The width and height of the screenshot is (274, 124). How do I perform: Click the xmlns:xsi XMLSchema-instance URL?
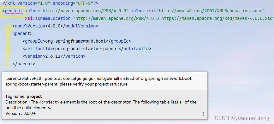tap(211, 11)
